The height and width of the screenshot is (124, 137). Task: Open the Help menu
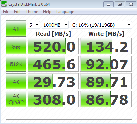pos(47,12)
